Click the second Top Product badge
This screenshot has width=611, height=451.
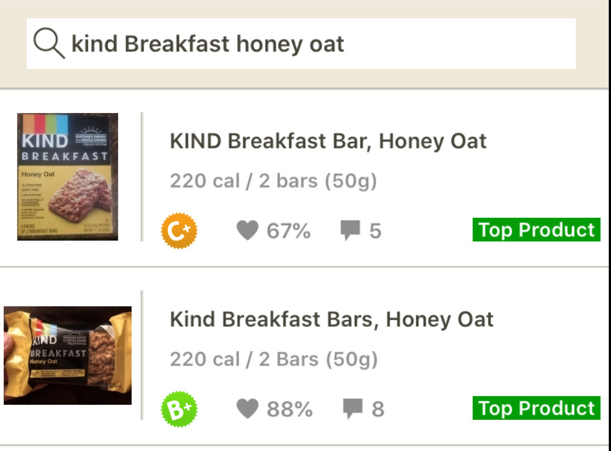537,408
